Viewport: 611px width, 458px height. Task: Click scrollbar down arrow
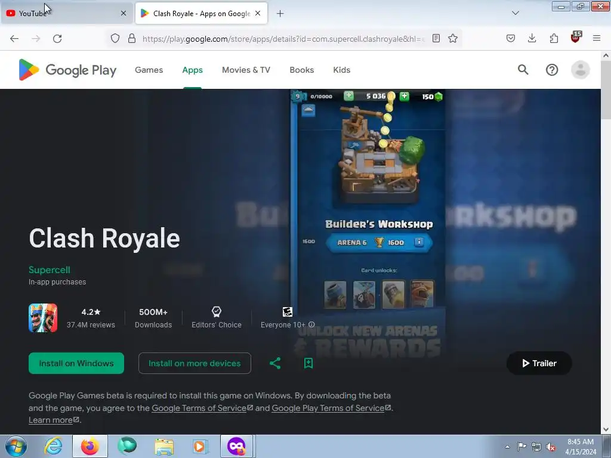coord(606,429)
